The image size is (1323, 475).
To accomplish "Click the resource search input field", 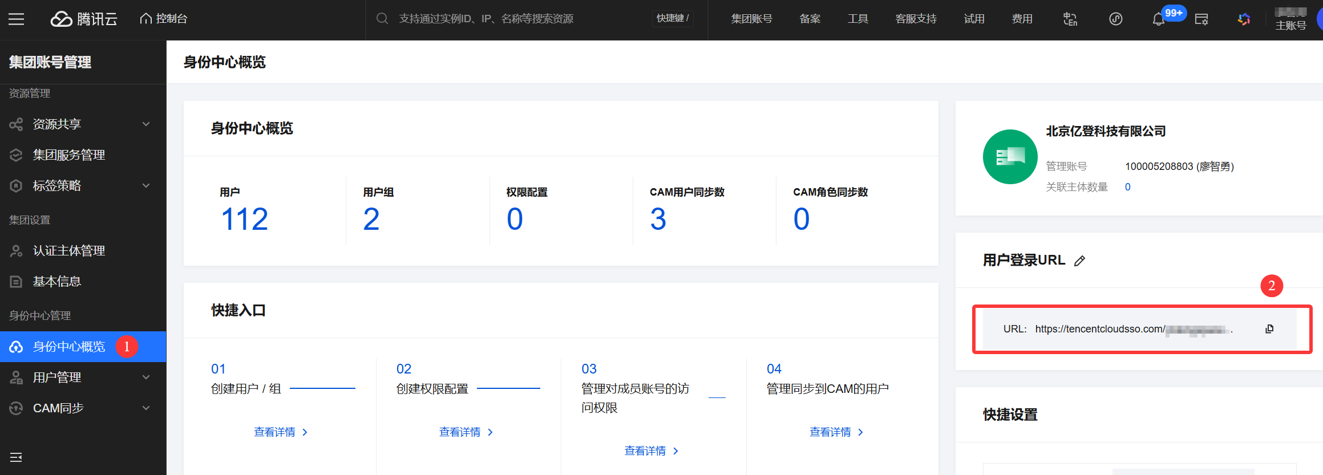I will point(513,19).
